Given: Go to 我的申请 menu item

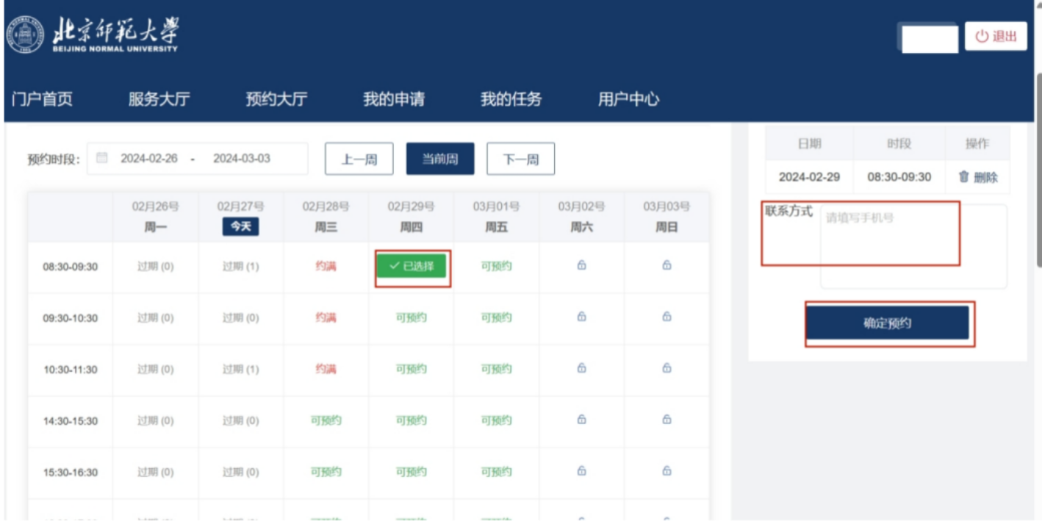Looking at the screenshot, I should click(394, 99).
